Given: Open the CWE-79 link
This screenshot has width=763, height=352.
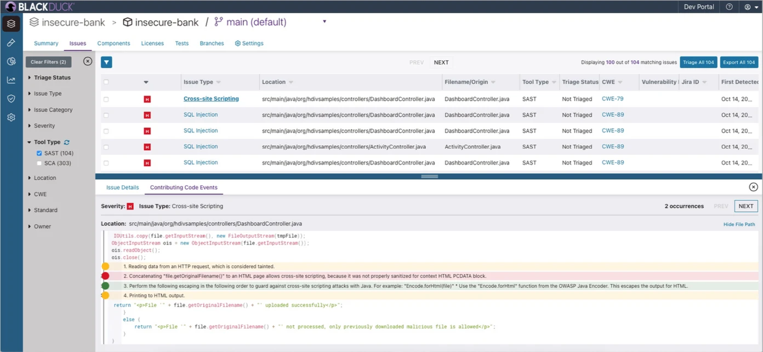Looking at the screenshot, I should [612, 99].
